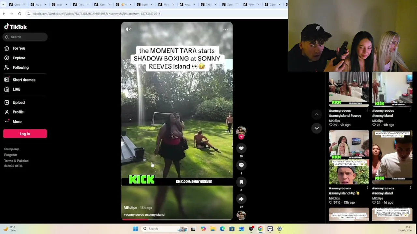The height and width of the screenshot is (234, 417).
Task: Open the weather widget on the taskbar
Action: pos(10,229)
